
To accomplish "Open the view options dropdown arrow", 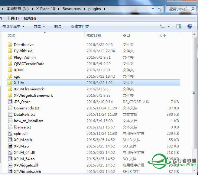I will [169, 26].
